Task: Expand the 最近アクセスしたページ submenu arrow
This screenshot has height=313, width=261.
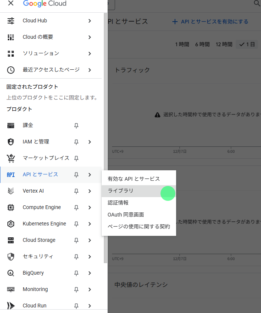Action: pyautogui.click(x=89, y=70)
